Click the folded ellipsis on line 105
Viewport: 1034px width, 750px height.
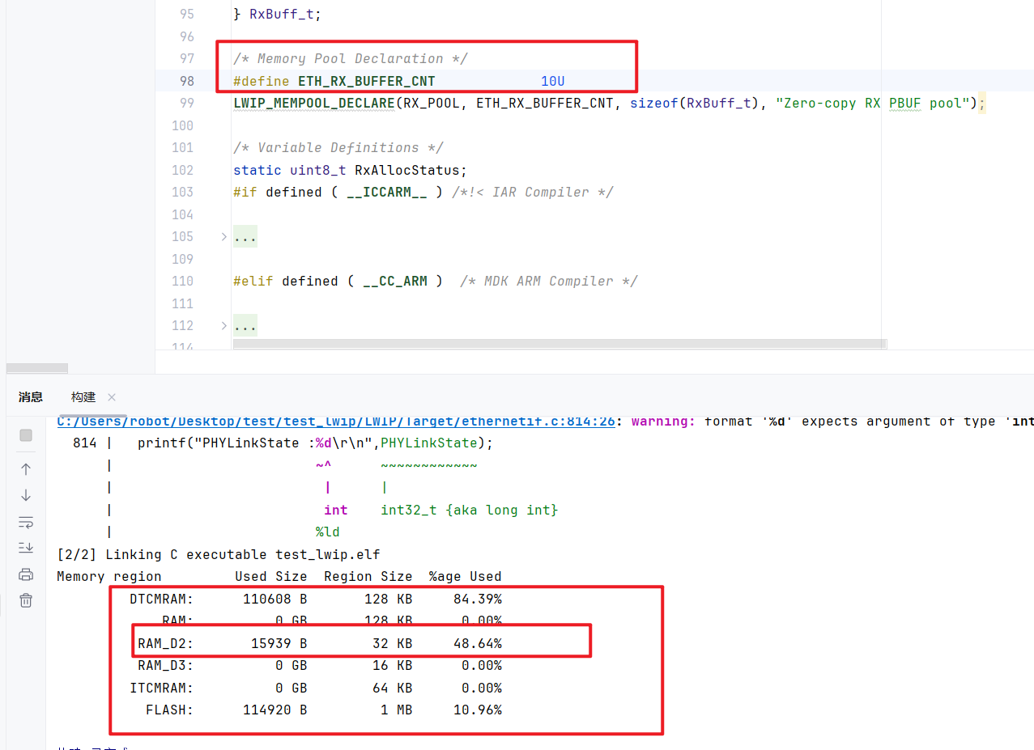[245, 236]
